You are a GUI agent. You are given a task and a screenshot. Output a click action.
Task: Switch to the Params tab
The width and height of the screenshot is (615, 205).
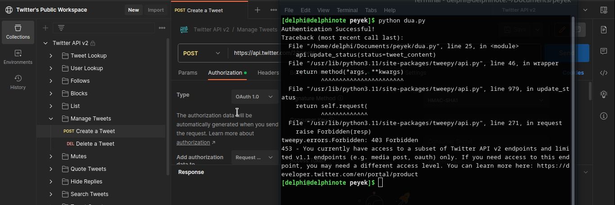coord(188,72)
